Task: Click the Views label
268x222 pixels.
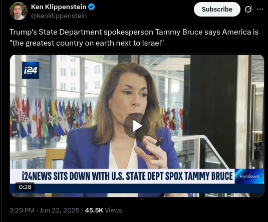Action: (x=113, y=210)
